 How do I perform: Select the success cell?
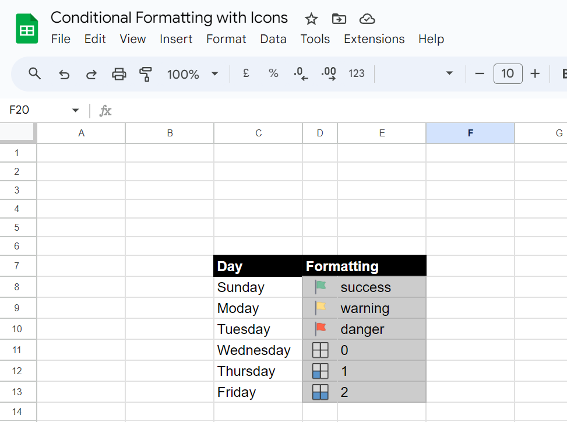coord(382,287)
